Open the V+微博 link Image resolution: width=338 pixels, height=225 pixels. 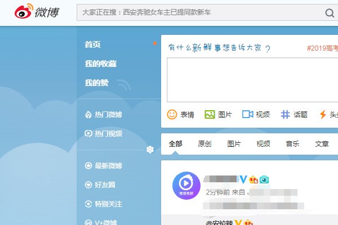click(x=106, y=222)
